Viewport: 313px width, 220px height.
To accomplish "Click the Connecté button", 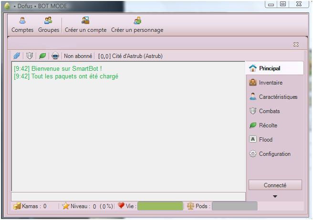I will [275, 185].
